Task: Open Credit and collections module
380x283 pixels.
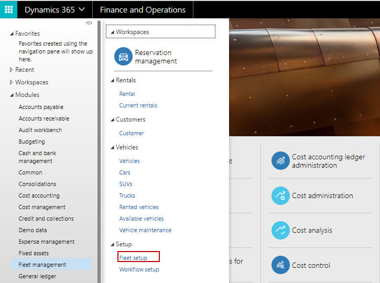Action: pyautogui.click(x=46, y=219)
